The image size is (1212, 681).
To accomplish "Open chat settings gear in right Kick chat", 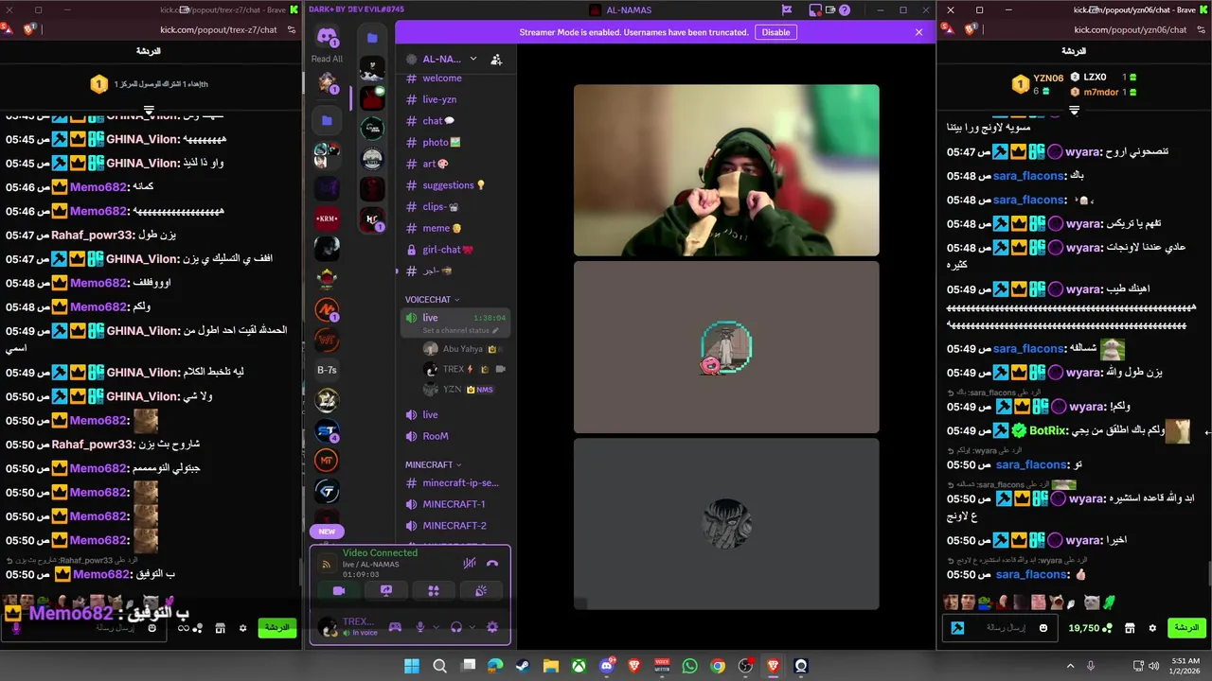I will coord(1152,628).
